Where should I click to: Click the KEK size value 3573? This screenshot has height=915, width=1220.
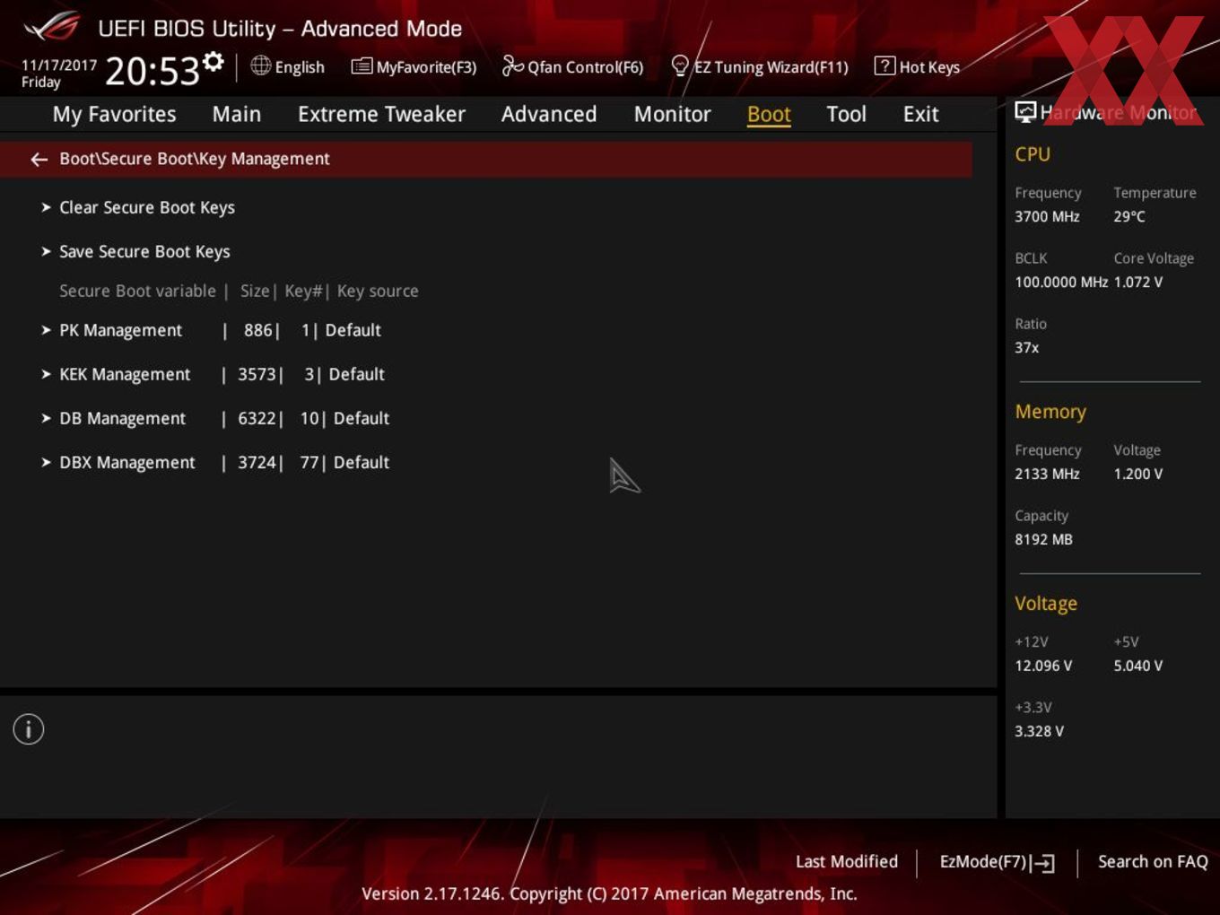(x=257, y=374)
